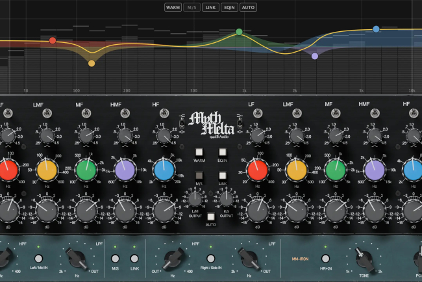Image resolution: width=422 pixels, height=282 pixels.
Task: Toggle the HR+24 button in the MM-IRON section
Action: click(x=325, y=259)
